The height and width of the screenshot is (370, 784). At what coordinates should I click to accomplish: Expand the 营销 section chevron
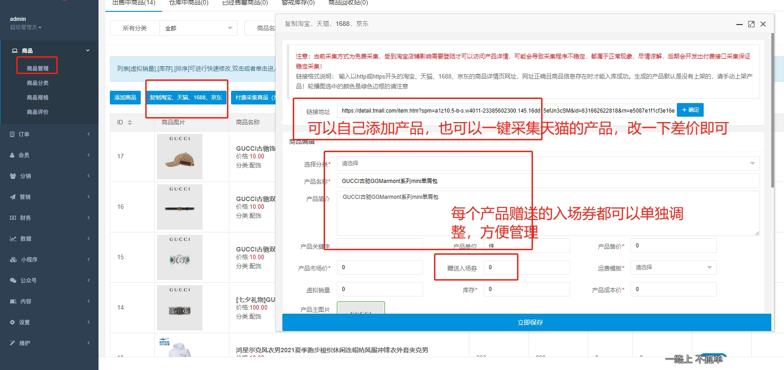[89, 197]
